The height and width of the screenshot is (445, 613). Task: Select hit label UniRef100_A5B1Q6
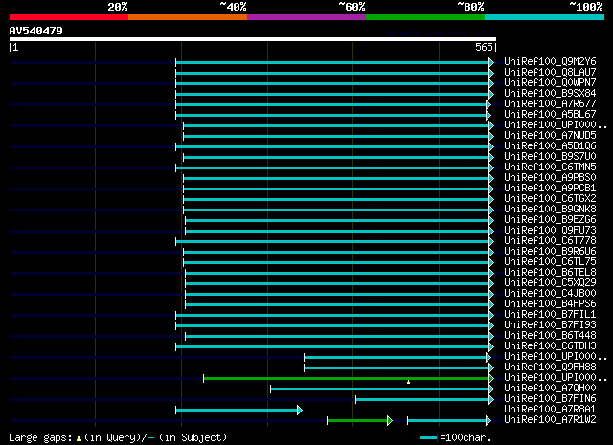[x=550, y=145]
